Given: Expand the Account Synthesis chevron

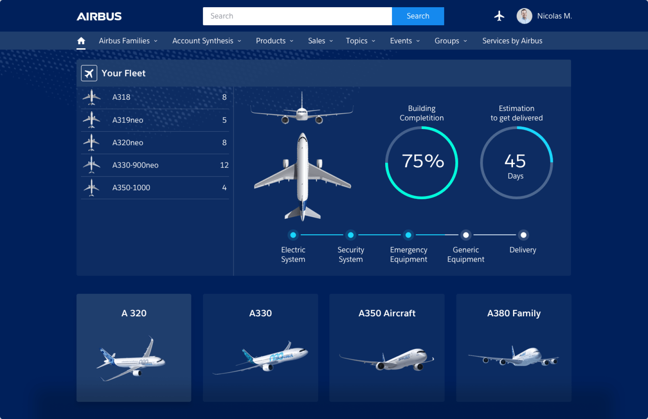Looking at the screenshot, I should pyautogui.click(x=239, y=41).
